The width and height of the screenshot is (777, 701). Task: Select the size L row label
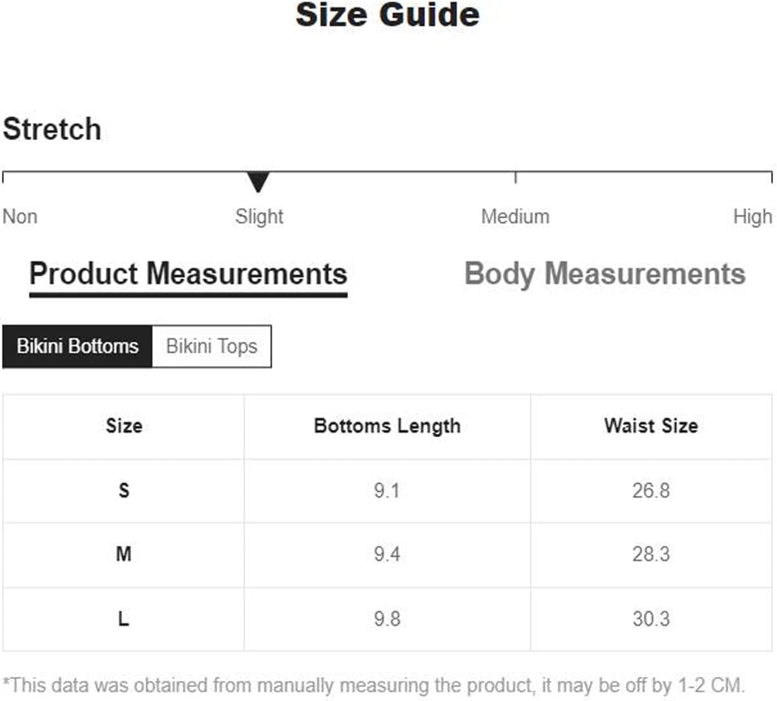(x=124, y=619)
